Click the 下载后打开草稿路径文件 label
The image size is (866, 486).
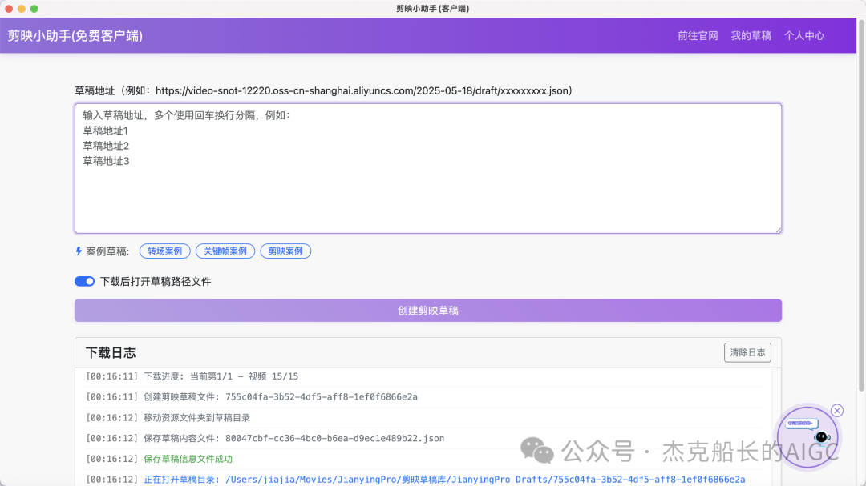click(156, 281)
